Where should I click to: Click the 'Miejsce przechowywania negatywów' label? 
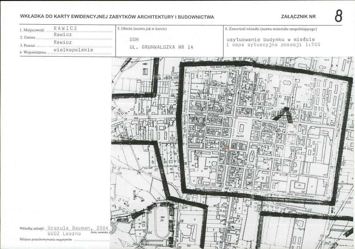tap(46, 240)
